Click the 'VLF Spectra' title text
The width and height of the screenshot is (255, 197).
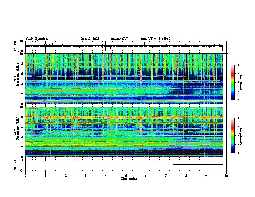coord(36,39)
